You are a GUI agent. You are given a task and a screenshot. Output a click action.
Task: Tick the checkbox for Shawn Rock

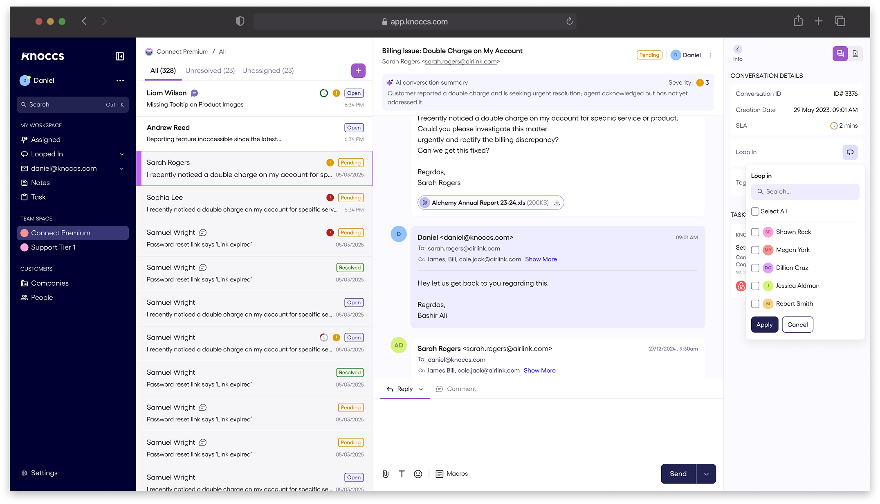point(755,232)
